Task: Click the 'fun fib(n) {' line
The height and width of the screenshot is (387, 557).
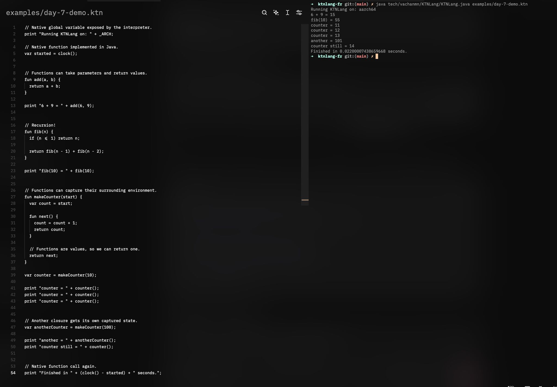Action: point(39,132)
